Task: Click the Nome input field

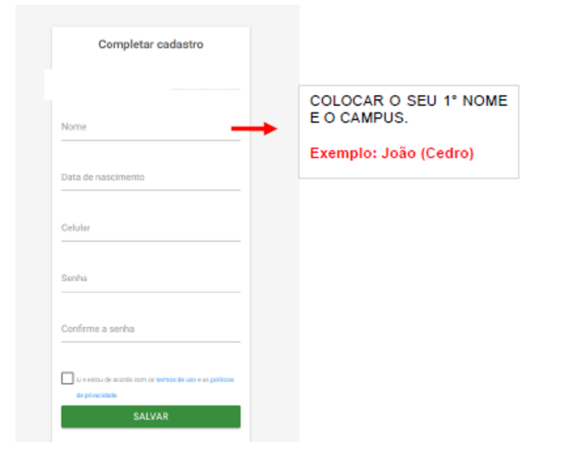Action: (x=149, y=128)
